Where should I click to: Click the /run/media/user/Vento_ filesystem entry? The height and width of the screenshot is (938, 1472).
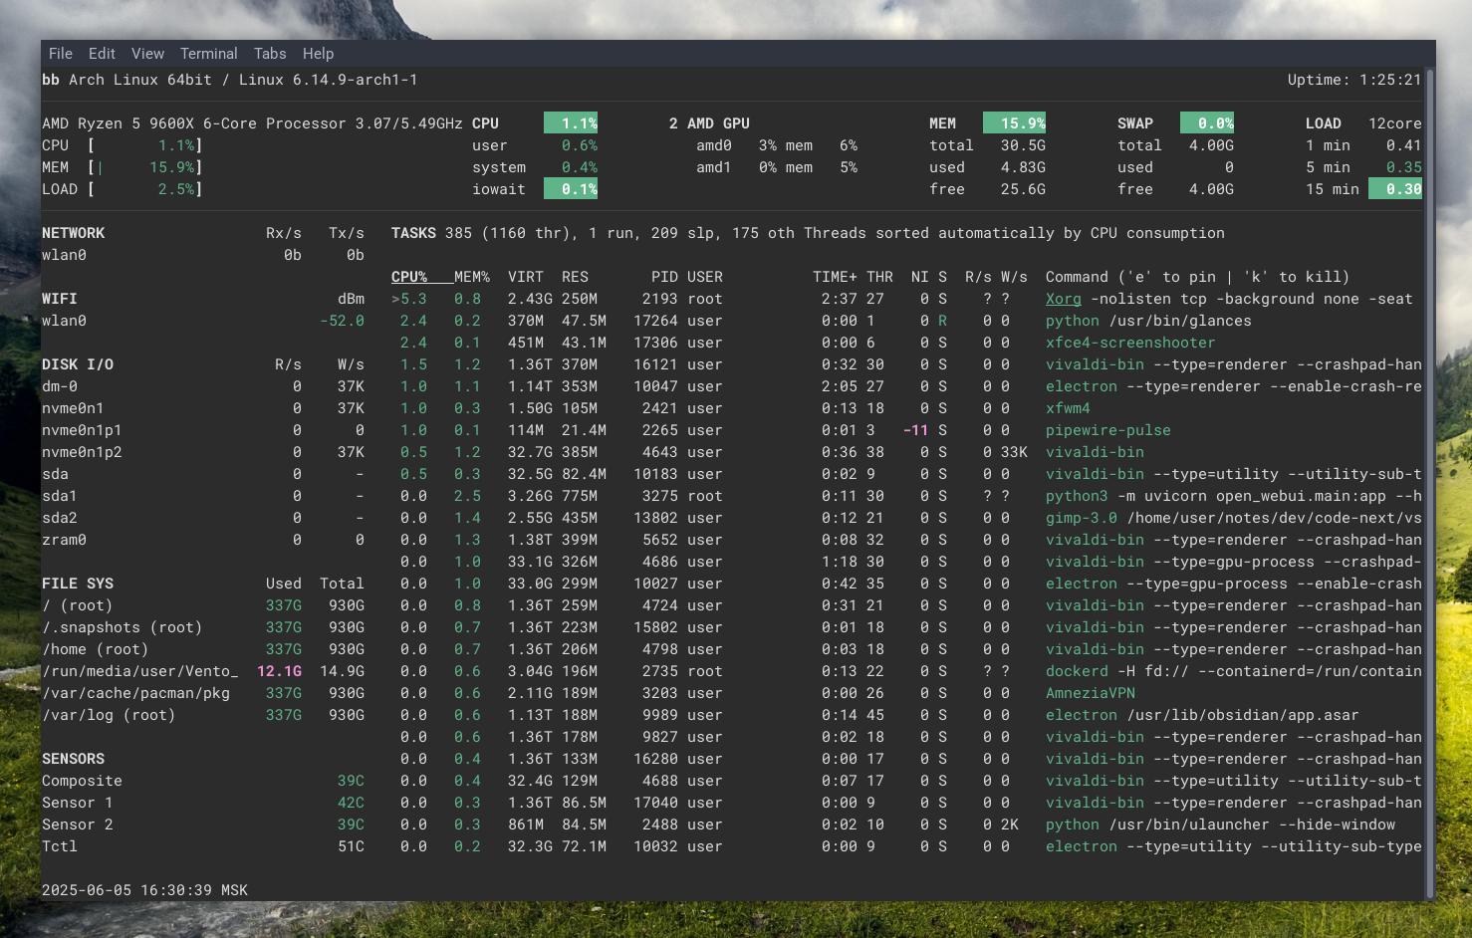click(x=139, y=671)
